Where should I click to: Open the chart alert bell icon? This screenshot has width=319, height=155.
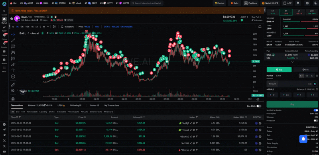[x=260, y=27]
